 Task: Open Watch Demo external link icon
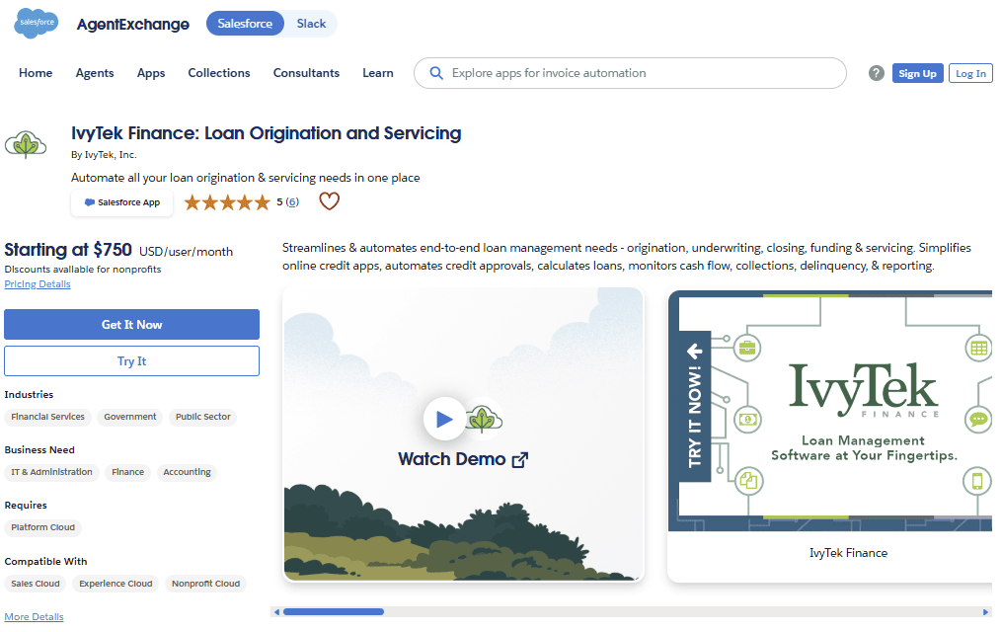tap(520, 459)
